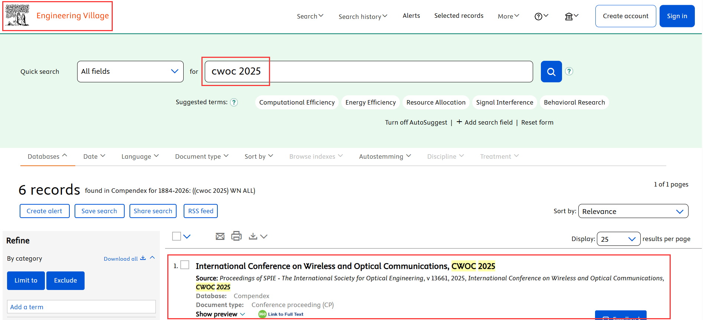Click the download records icon
703x320 pixels.
coord(253,236)
